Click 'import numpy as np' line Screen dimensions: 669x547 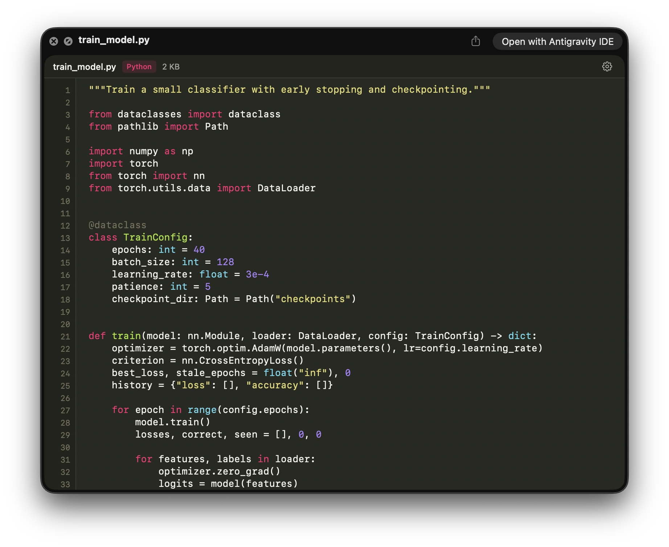pyautogui.click(x=141, y=151)
